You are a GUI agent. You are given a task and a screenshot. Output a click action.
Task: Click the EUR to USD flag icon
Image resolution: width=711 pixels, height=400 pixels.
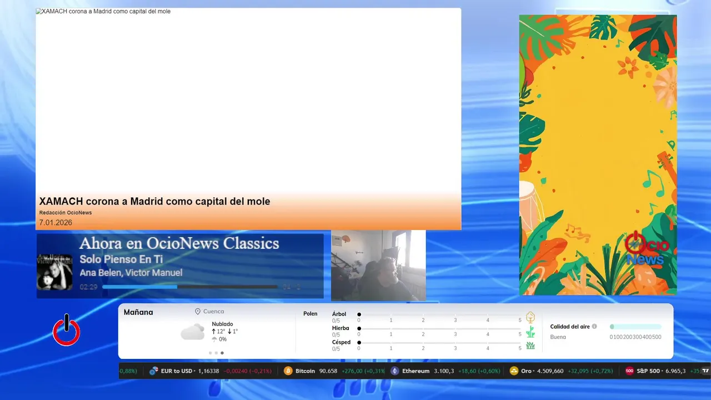point(153,371)
